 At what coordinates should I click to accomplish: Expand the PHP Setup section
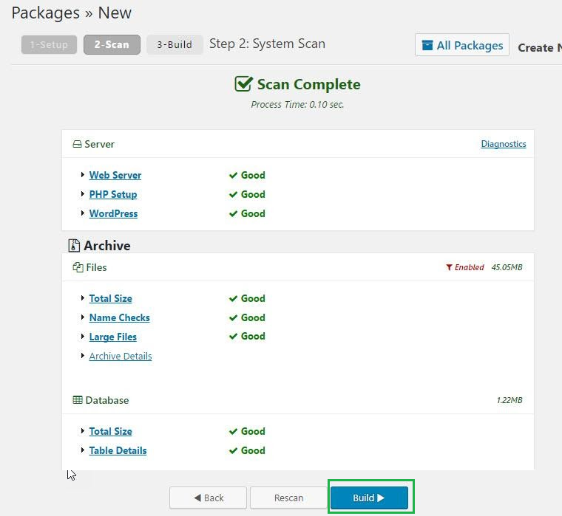pos(112,194)
